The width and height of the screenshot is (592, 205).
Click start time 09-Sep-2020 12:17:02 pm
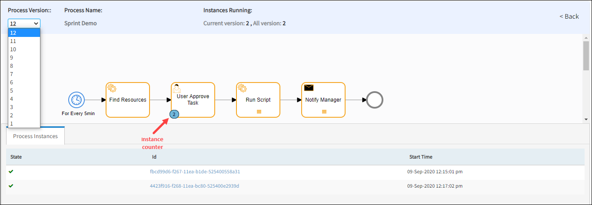[435, 186]
